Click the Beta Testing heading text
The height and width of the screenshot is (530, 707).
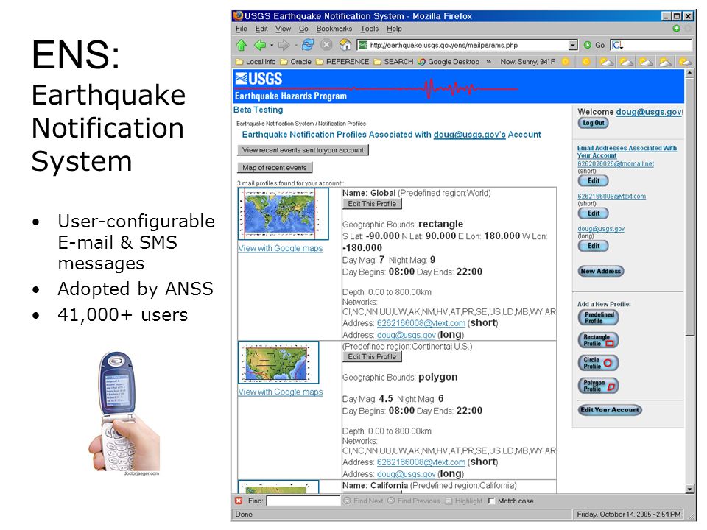point(258,110)
